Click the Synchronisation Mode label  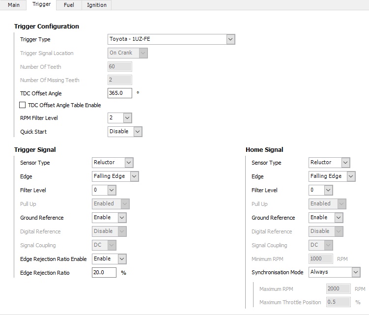(x=278, y=272)
